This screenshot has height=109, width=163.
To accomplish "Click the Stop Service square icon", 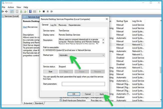I will click(44, 12).
